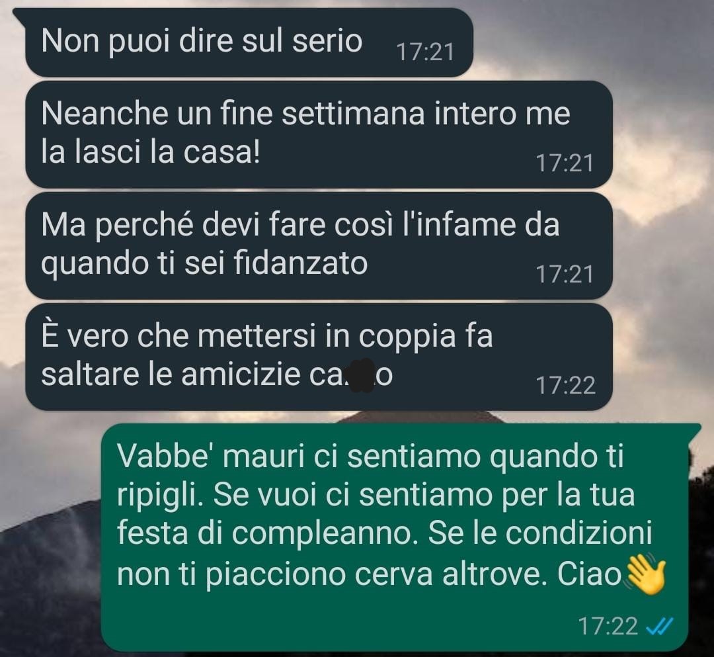Click the 17:21 timestamp on the first message
Screen dimensions: 714x657
425,52
